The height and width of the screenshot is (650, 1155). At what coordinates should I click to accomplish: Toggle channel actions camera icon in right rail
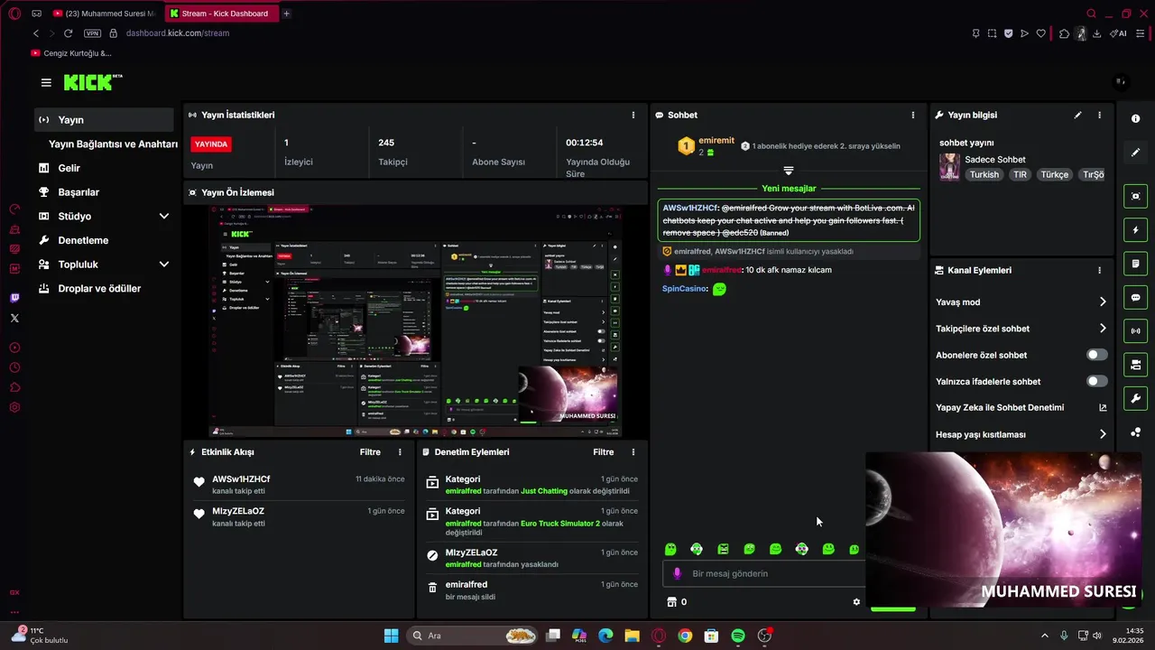pyautogui.click(x=1135, y=365)
